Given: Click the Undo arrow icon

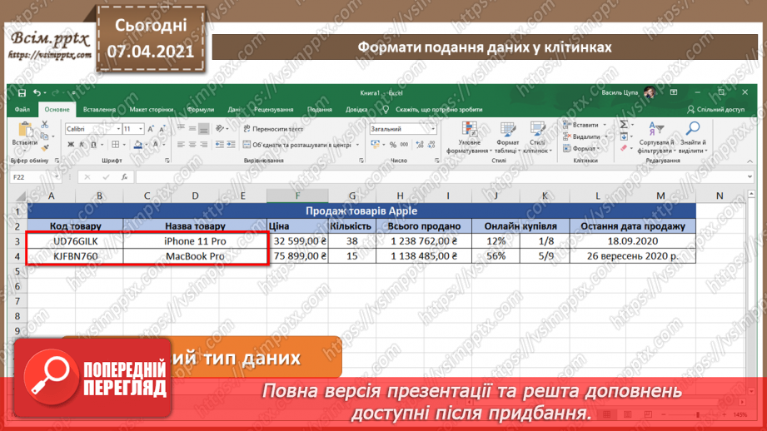Looking at the screenshot, I should (37, 93).
